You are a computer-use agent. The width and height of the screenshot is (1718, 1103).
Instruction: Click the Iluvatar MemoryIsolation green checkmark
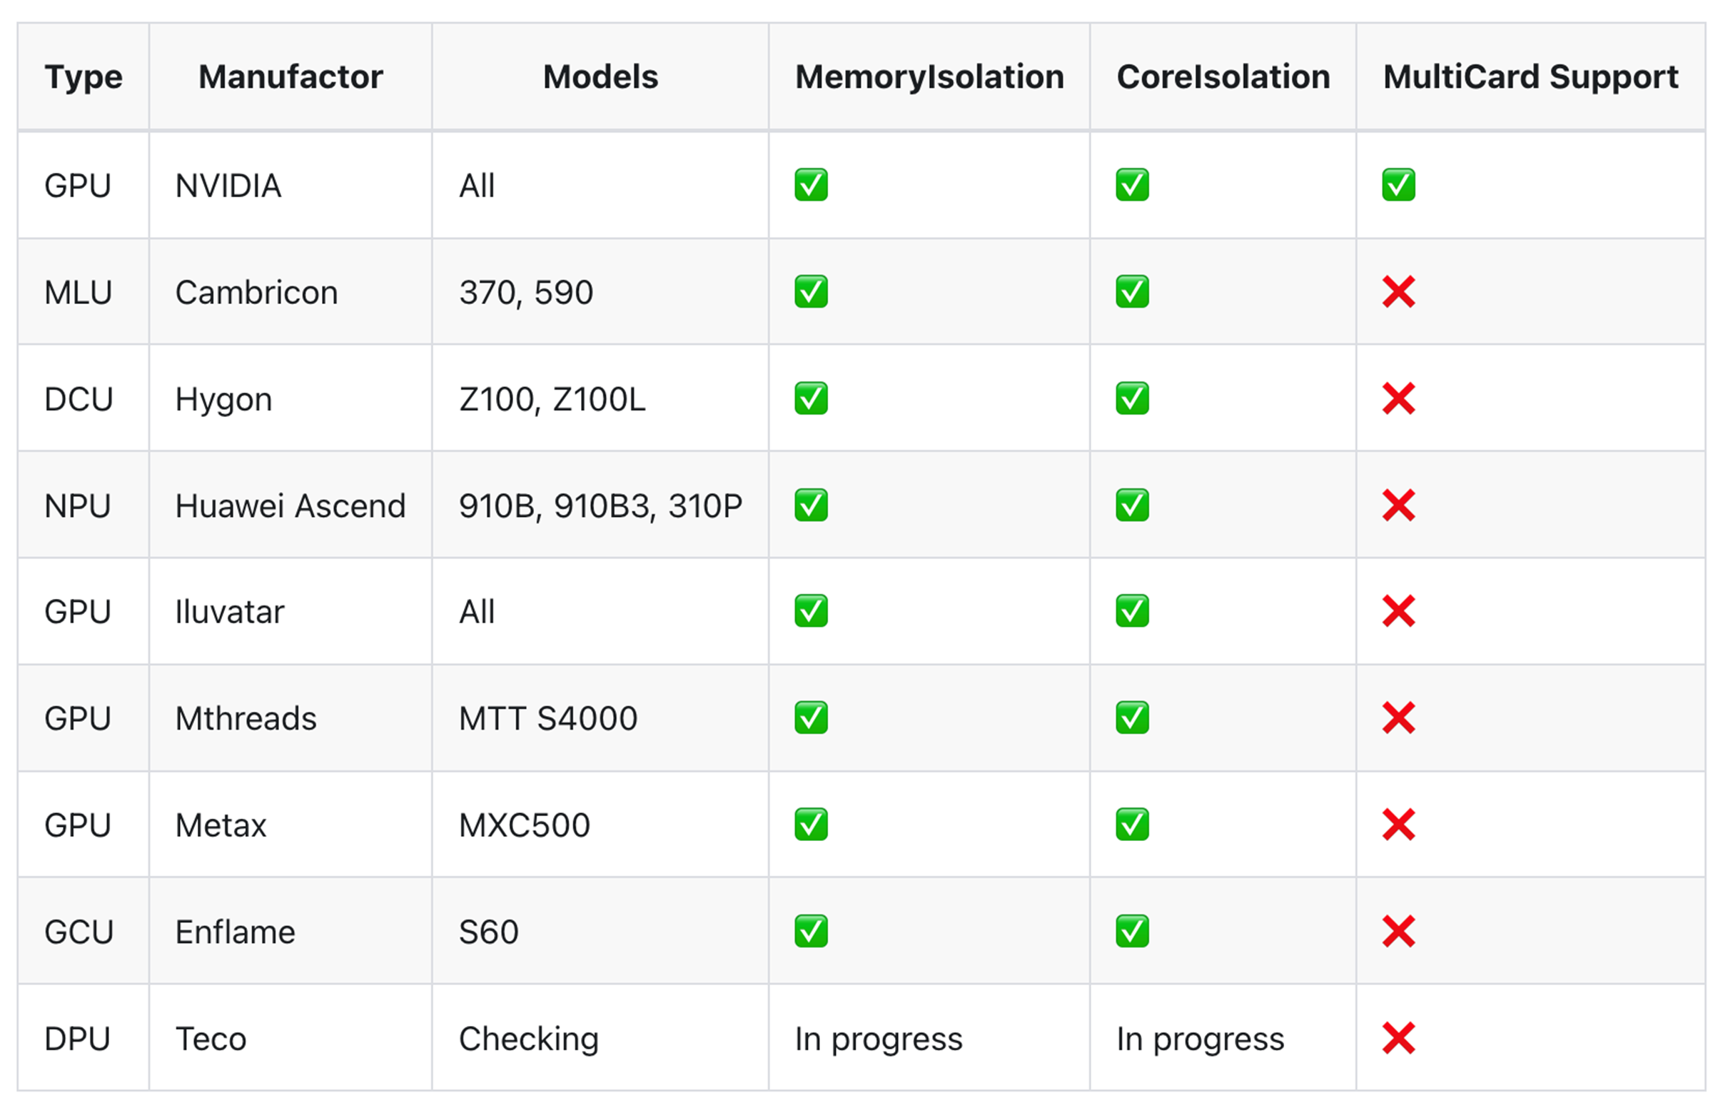811,611
